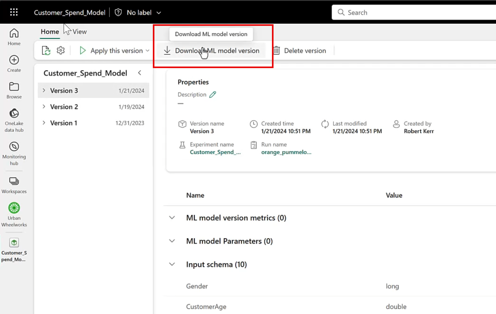496x314 pixels.
Task: Open the app launcher grid icon
Action: 14,12
